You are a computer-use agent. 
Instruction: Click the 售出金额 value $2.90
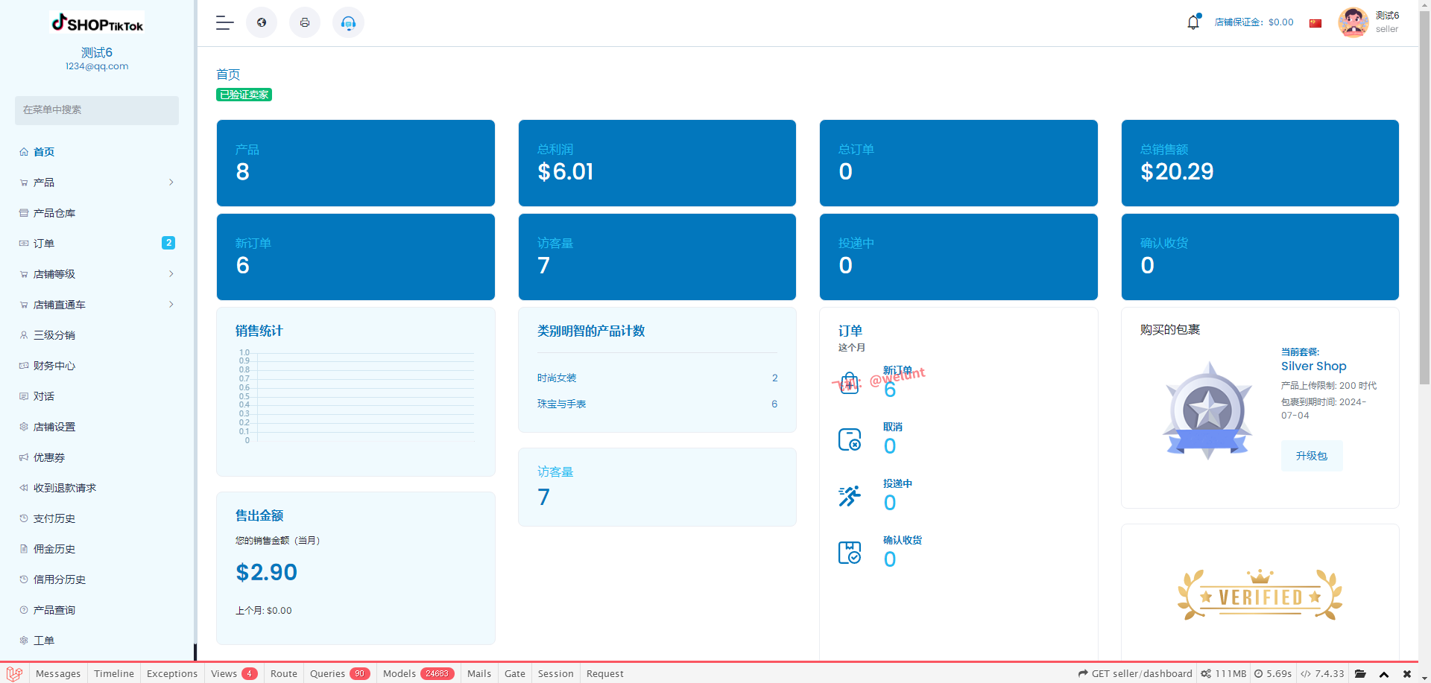(267, 572)
